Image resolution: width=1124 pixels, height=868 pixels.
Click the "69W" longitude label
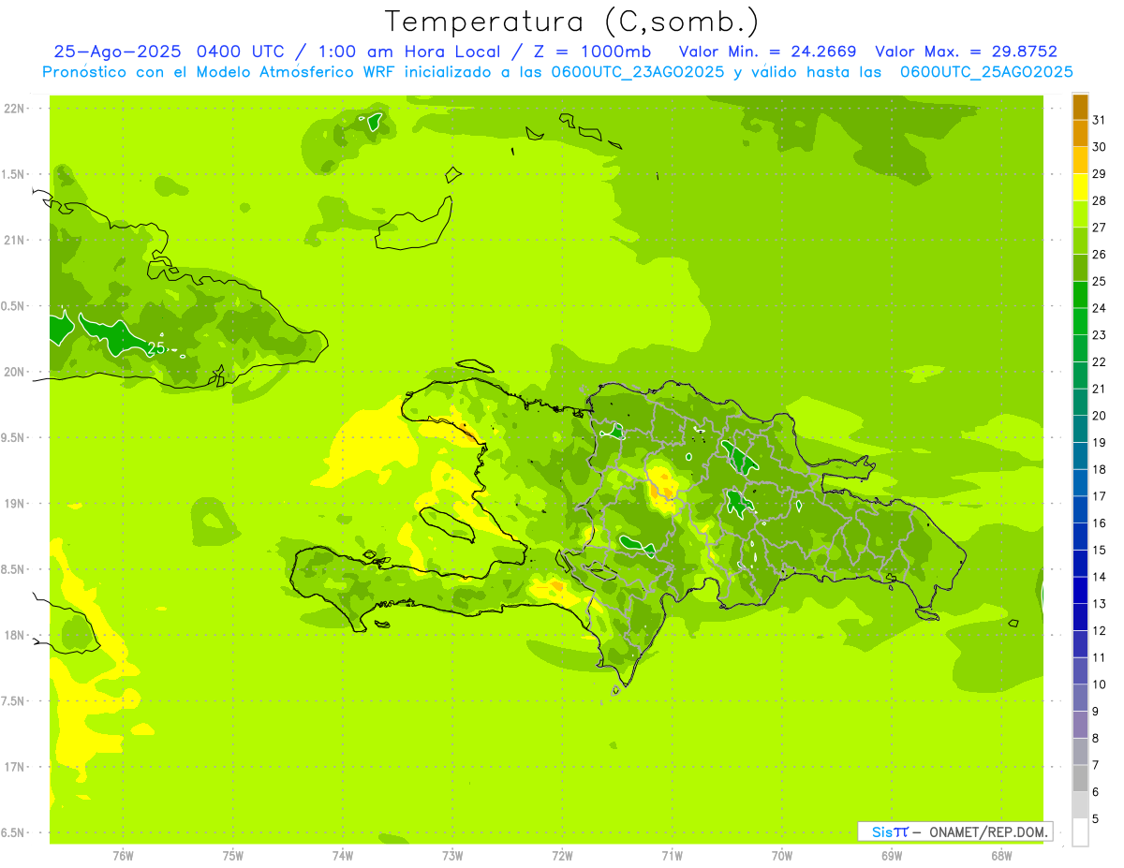pos(892,855)
